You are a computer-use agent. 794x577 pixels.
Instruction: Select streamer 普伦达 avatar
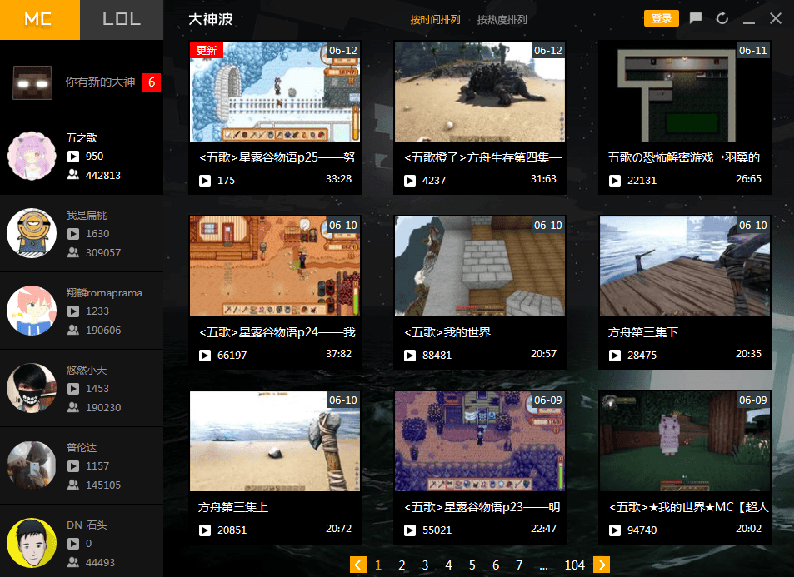tap(32, 465)
